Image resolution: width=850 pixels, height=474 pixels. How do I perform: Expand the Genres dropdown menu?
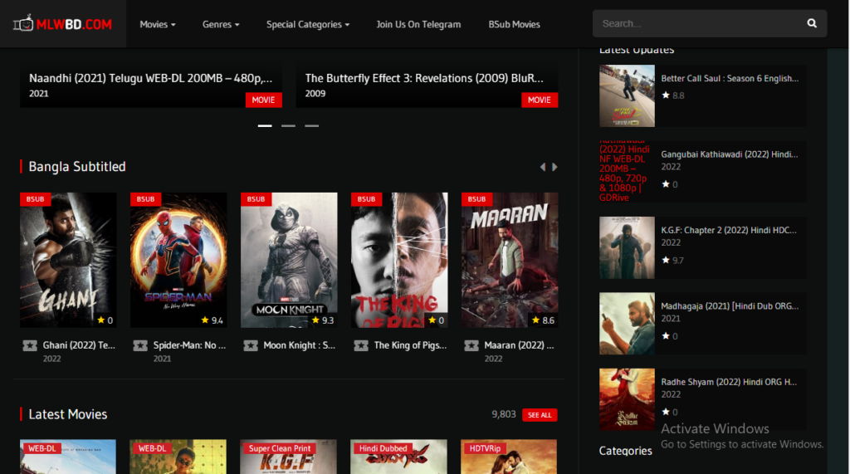point(221,24)
